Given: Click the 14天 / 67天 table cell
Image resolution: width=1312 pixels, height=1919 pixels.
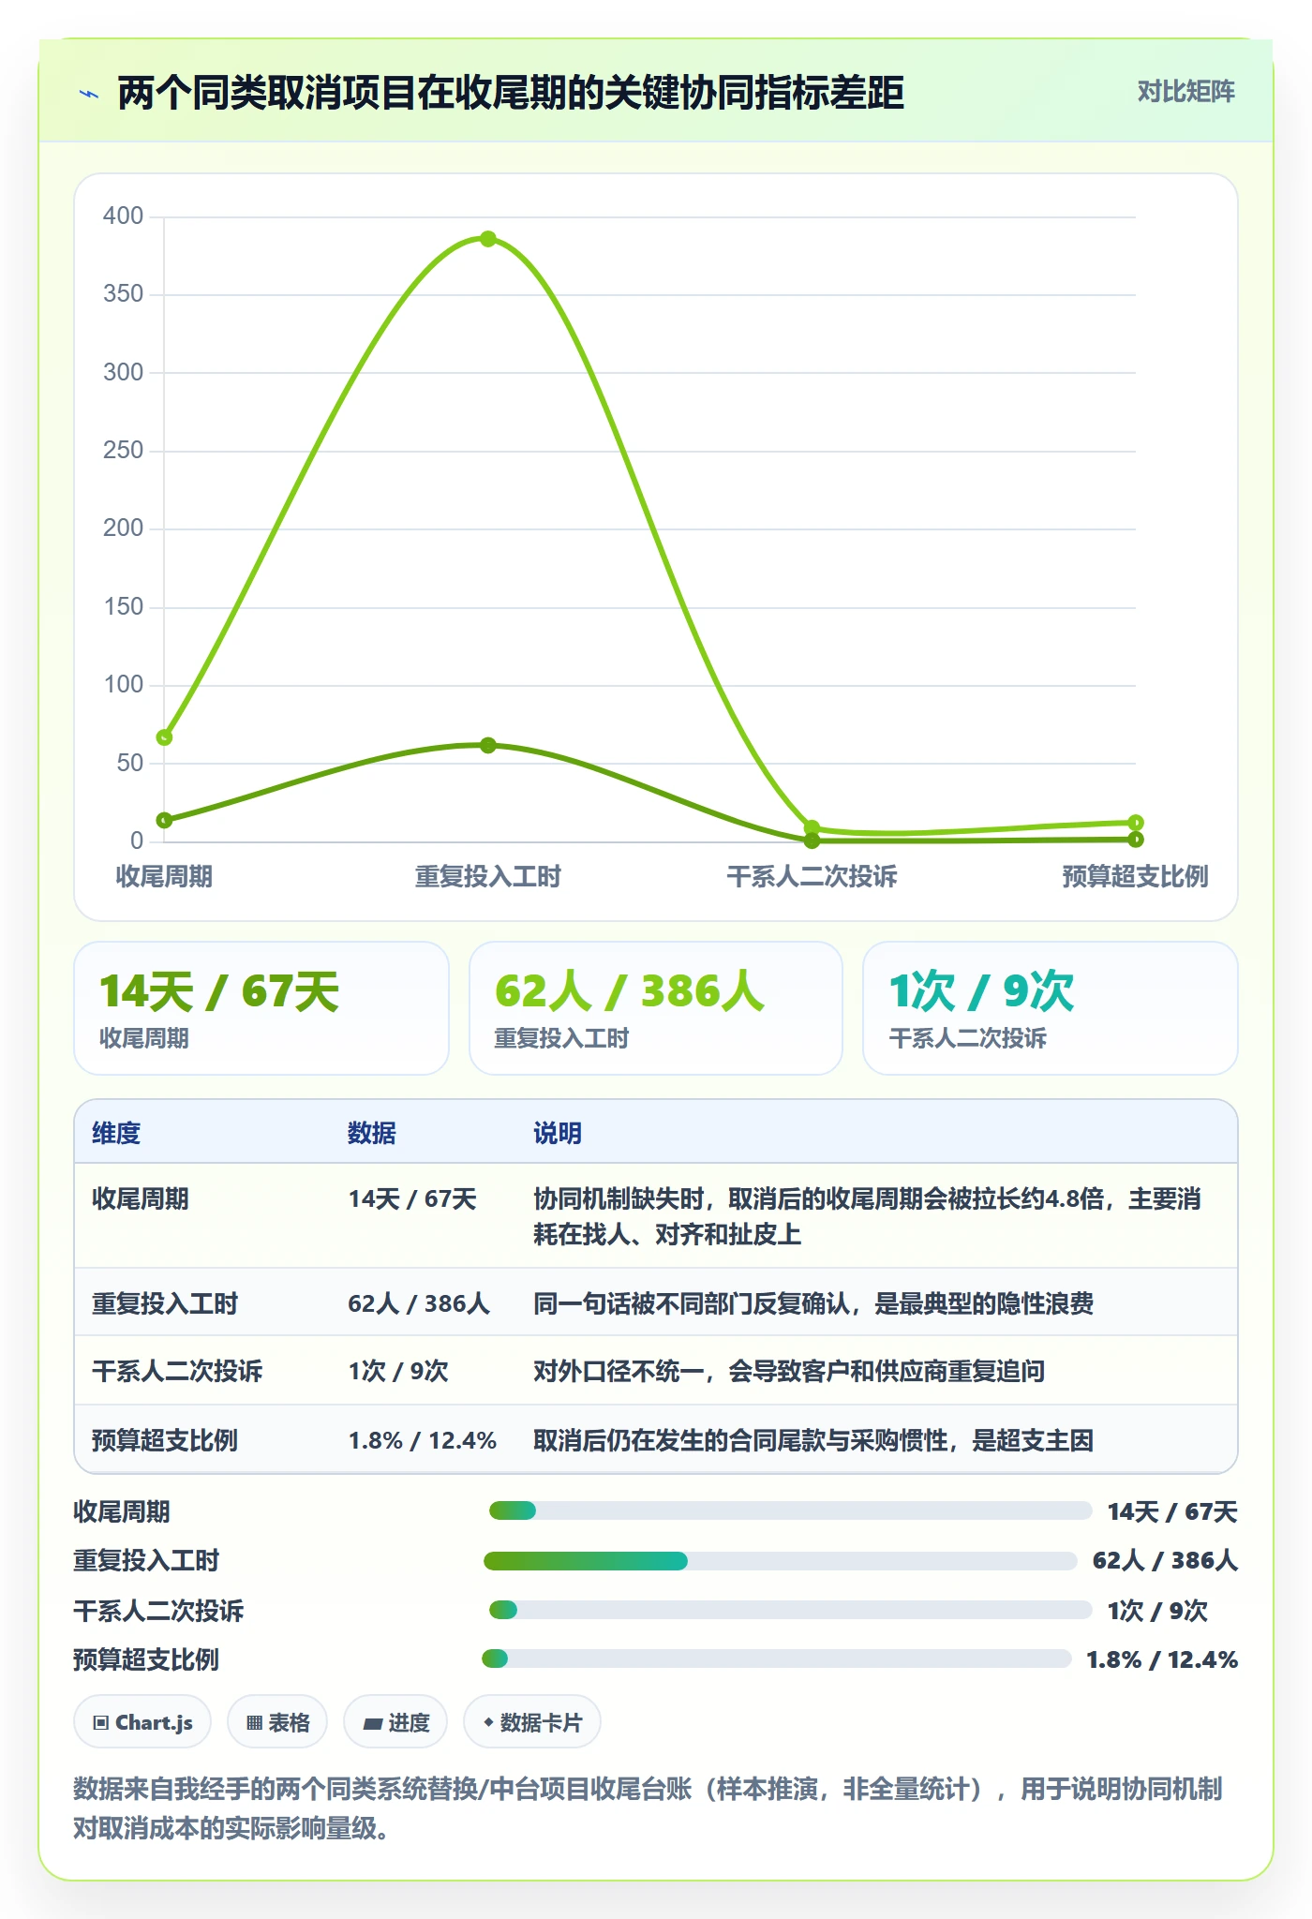Looking at the screenshot, I should [x=412, y=1198].
